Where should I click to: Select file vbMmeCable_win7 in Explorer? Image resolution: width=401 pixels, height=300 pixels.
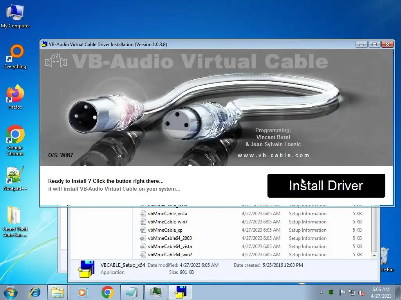(x=168, y=222)
